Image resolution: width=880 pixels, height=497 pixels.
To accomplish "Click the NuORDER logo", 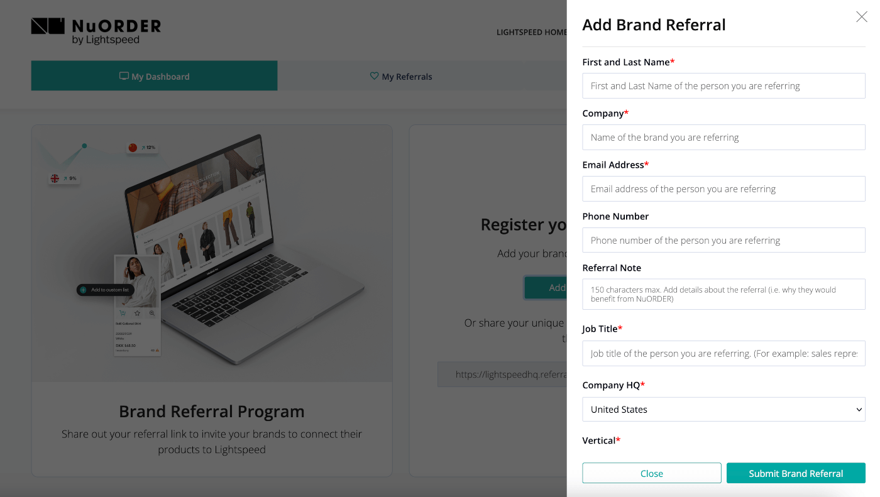I will click(x=96, y=31).
